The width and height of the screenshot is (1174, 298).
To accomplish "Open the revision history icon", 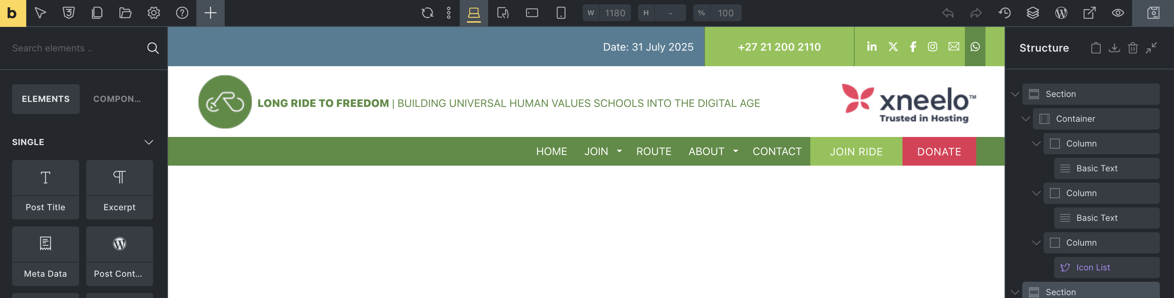I will (x=1005, y=13).
